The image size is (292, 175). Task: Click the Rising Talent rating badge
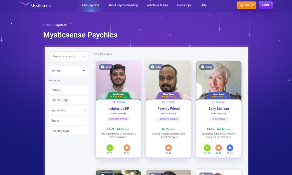(168, 96)
